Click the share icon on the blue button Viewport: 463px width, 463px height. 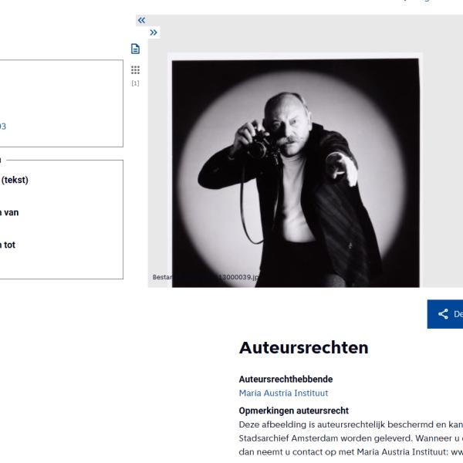443,313
